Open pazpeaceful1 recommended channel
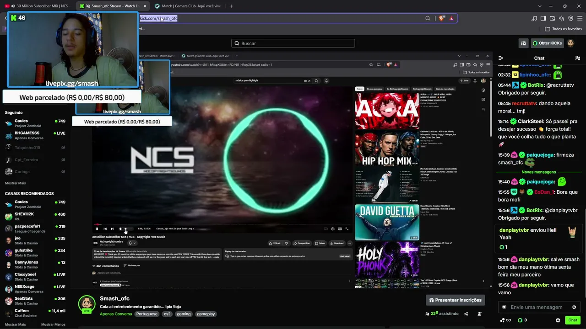Image resolution: width=586 pixels, height=329 pixels. pos(35,228)
